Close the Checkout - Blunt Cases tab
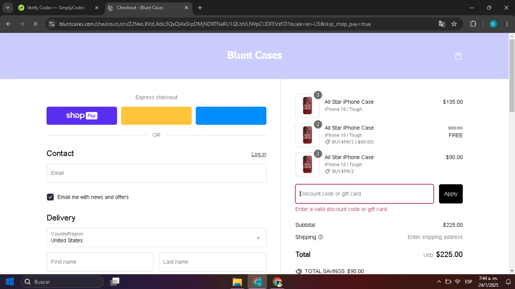Viewport: 515px width, 289px height. pos(186,8)
